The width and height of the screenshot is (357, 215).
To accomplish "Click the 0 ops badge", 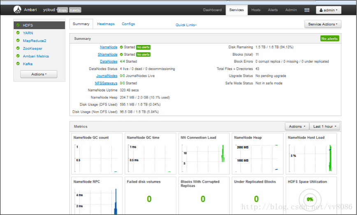I will click(63, 10).
